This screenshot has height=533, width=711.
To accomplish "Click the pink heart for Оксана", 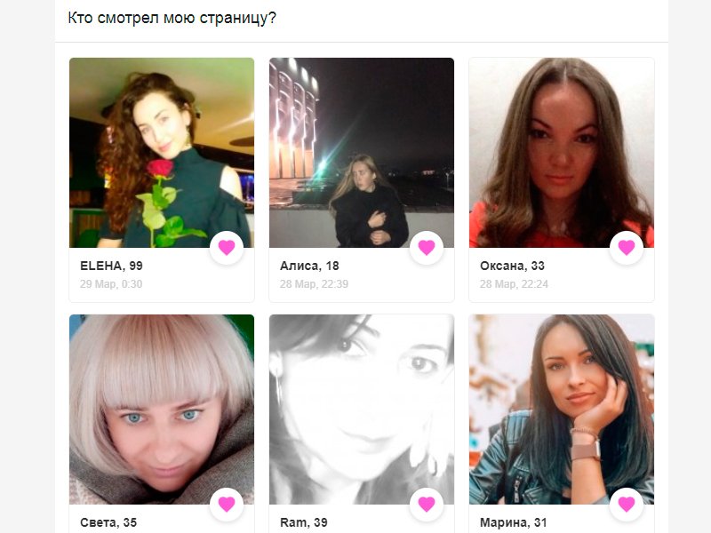I will pos(627,248).
